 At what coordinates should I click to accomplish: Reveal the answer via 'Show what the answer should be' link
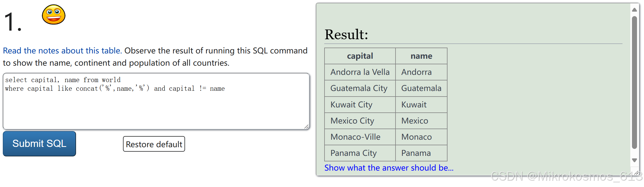[389, 168]
